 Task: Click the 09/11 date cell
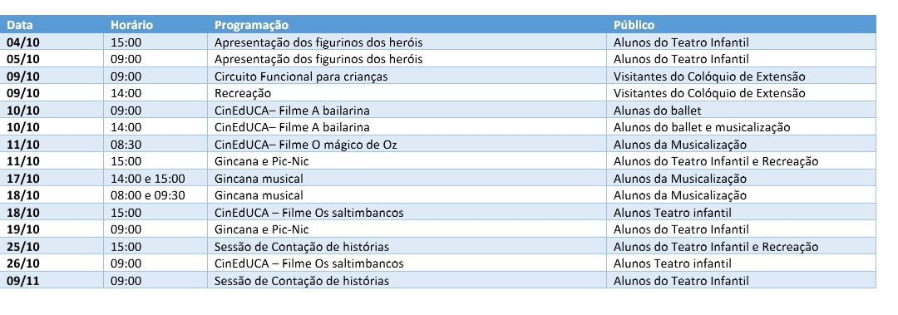[52, 281]
